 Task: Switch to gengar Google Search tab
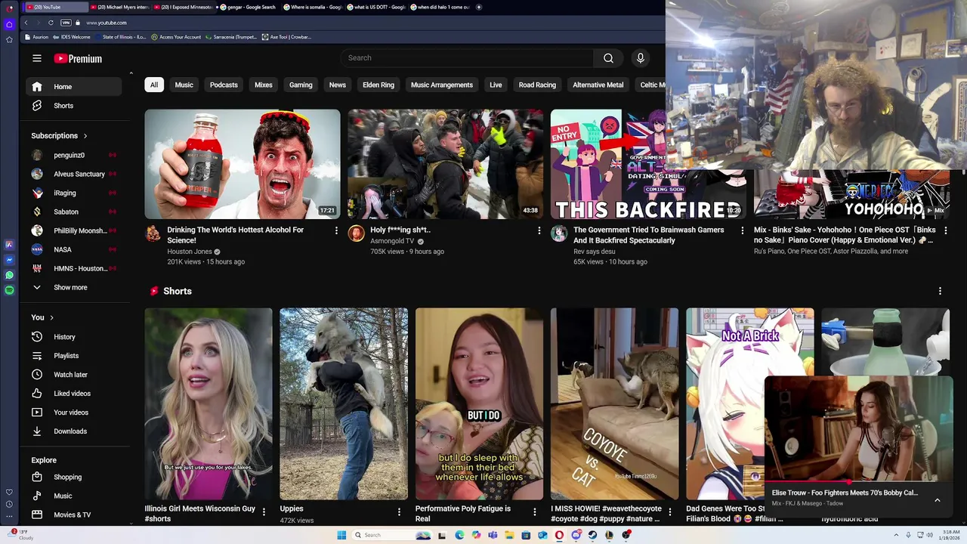point(249,7)
